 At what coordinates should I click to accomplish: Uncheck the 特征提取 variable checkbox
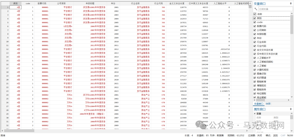click(x=255, y=93)
